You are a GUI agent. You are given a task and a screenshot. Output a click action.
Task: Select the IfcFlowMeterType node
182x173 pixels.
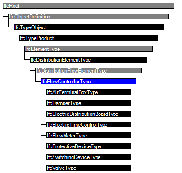tap(88, 136)
